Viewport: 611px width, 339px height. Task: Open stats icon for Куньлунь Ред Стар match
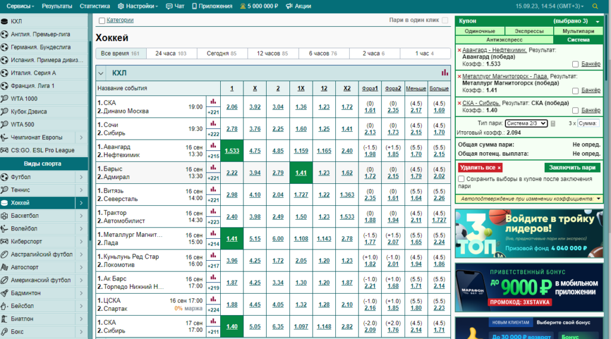click(x=213, y=255)
